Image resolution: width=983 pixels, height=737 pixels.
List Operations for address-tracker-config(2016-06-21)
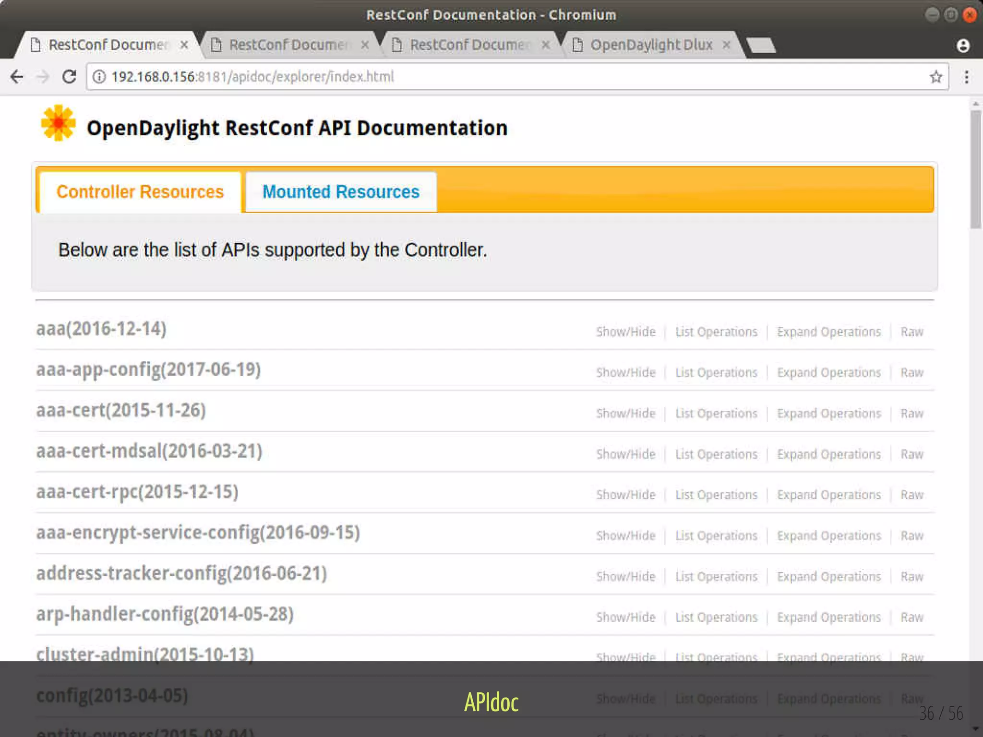tap(716, 577)
